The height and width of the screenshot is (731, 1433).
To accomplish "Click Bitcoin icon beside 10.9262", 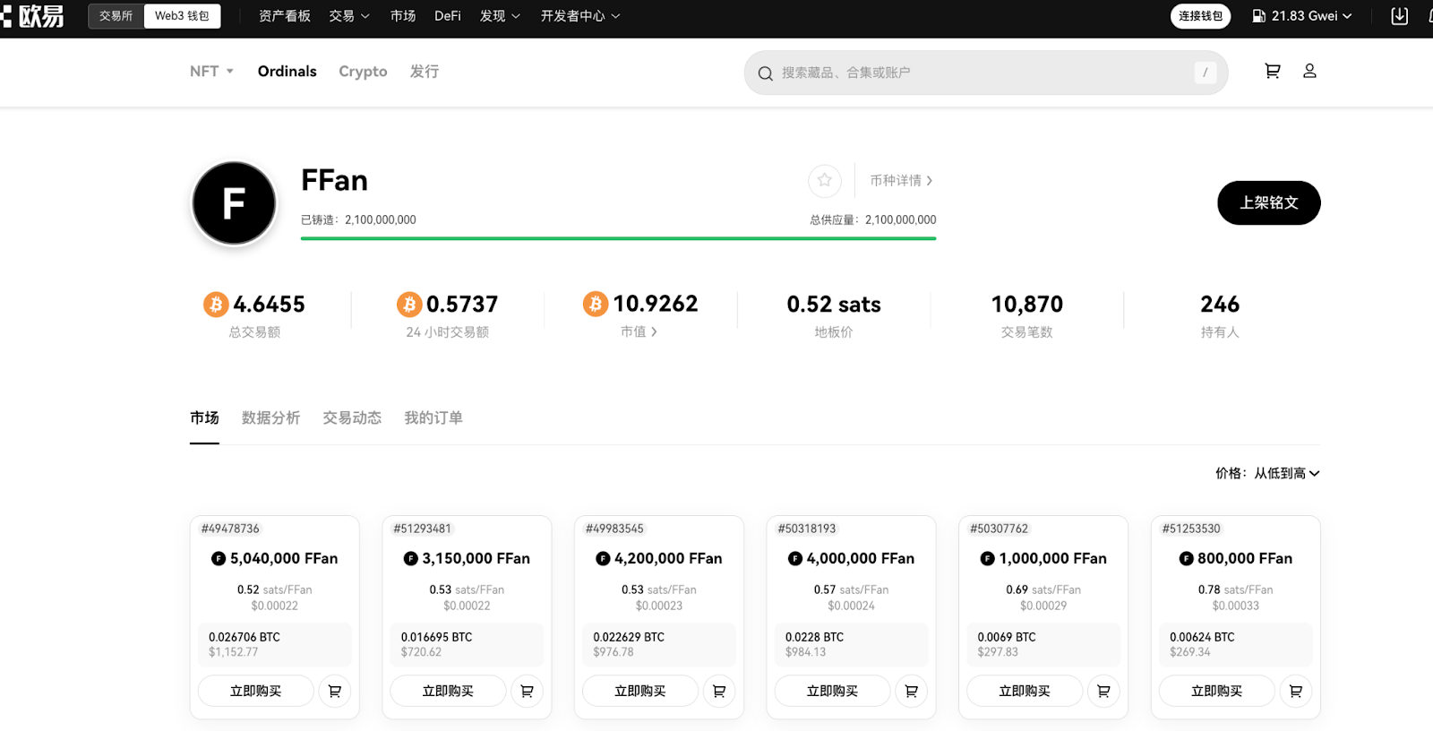I will [596, 304].
